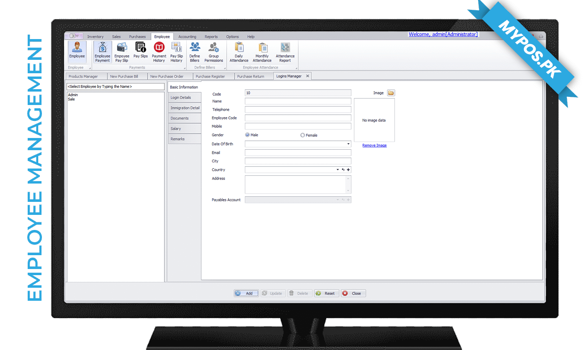Open Employee Payment from the ribbon
The image size is (586, 350).
103,52
